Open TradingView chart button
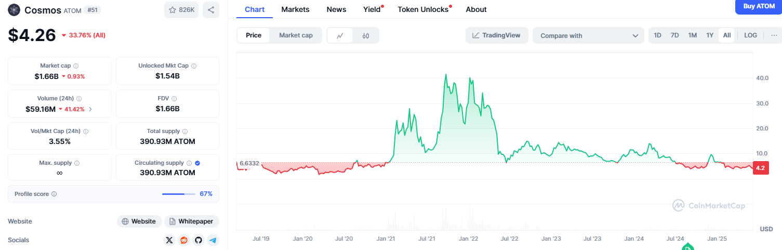This screenshot has height=250, width=782. pos(497,35)
